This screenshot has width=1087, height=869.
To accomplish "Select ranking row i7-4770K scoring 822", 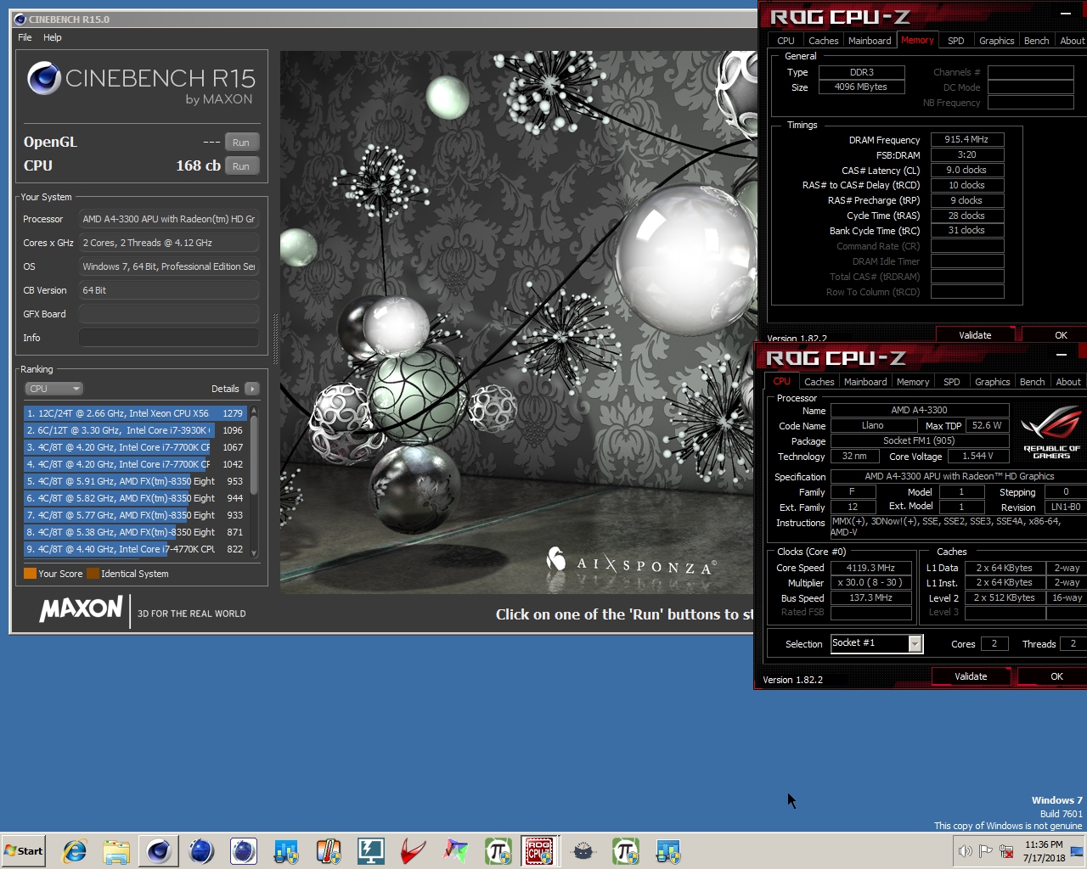I will coord(136,549).
